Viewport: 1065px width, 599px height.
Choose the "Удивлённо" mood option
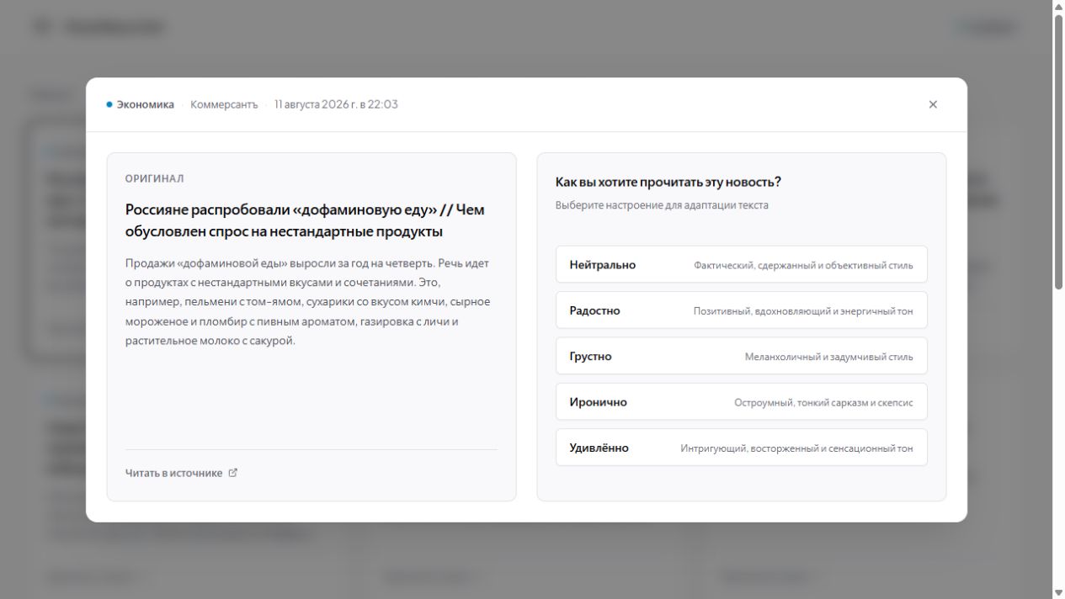(741, 448)
